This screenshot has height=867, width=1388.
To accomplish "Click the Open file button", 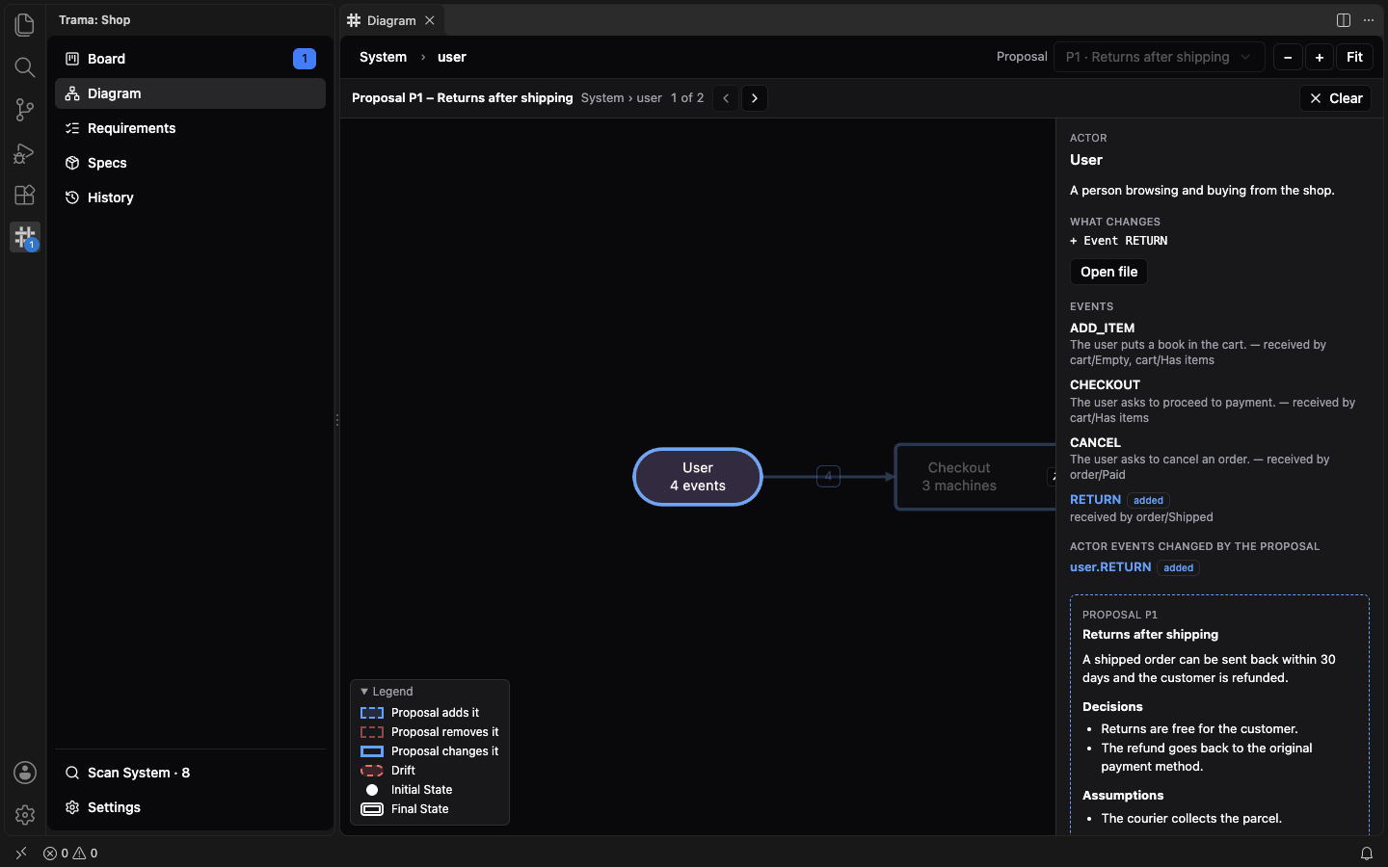I will (1108, 272).
